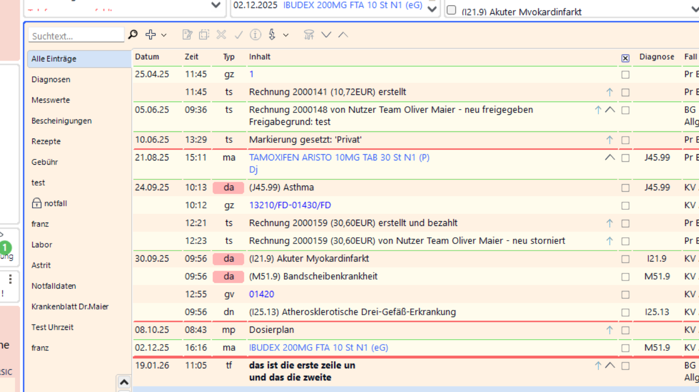Click the plus add entry icon

(x=151, y=35)
